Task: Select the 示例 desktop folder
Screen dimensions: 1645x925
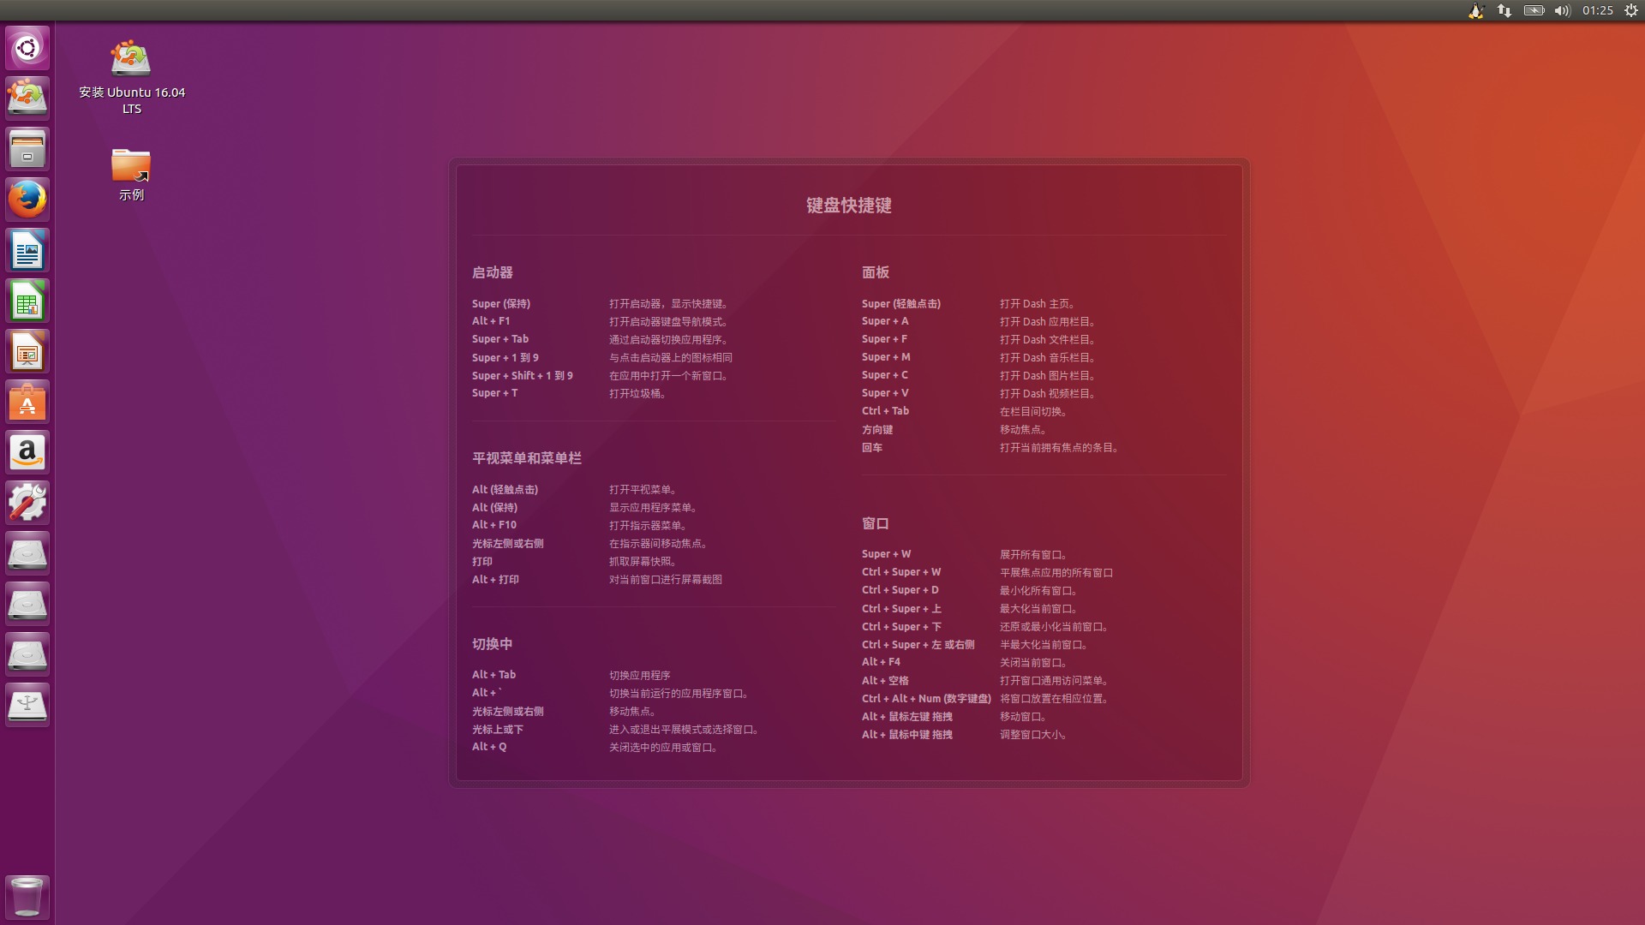Action: [x=131, y=175]
